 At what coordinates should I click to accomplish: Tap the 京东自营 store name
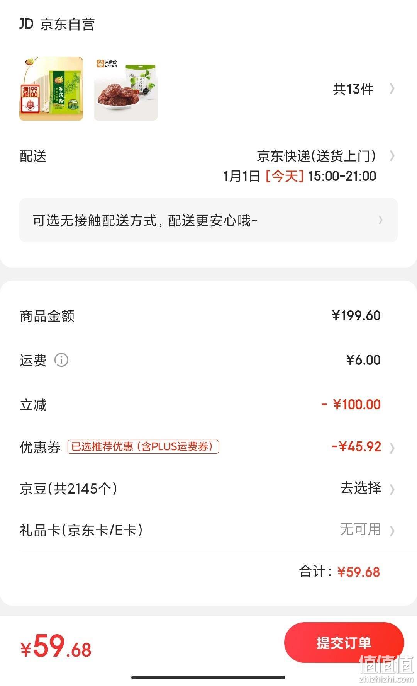(68, 24)
